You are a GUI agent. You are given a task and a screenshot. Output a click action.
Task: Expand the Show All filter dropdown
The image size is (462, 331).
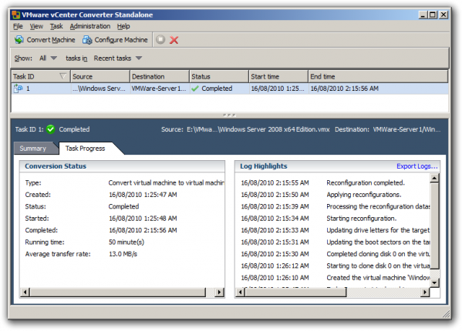coord(48,59)
